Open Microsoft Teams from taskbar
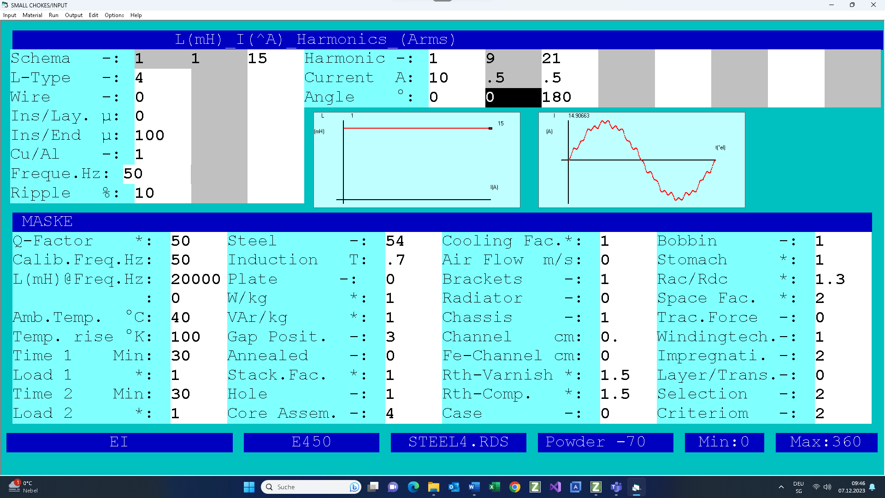Image resolution: width=885 pixels, height=498 pixels. click(616, 487)
